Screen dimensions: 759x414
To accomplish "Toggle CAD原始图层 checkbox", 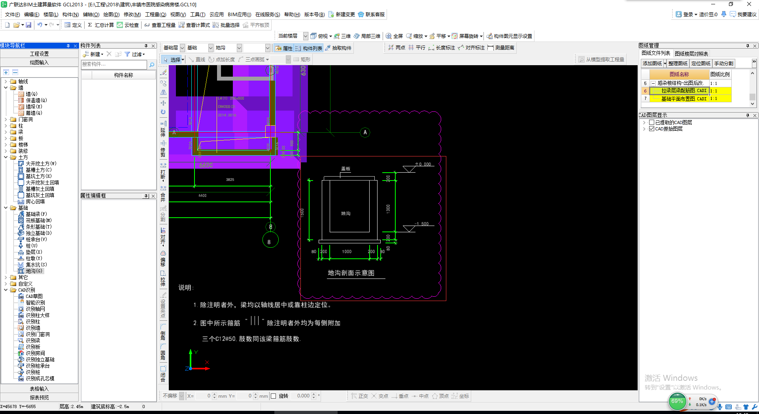I will point(651,129).
